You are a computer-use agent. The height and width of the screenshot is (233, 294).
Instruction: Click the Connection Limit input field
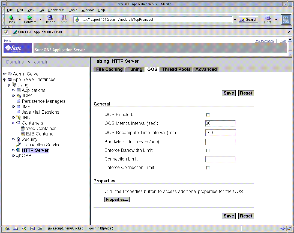click(x=220, y=159)
